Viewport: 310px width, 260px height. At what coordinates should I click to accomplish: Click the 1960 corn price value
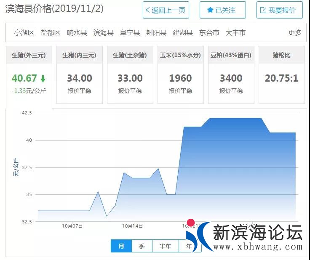click(x=181, y=78)
